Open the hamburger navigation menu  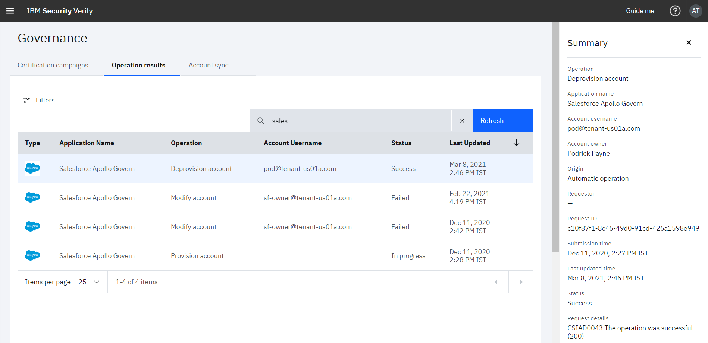(10, 11)
